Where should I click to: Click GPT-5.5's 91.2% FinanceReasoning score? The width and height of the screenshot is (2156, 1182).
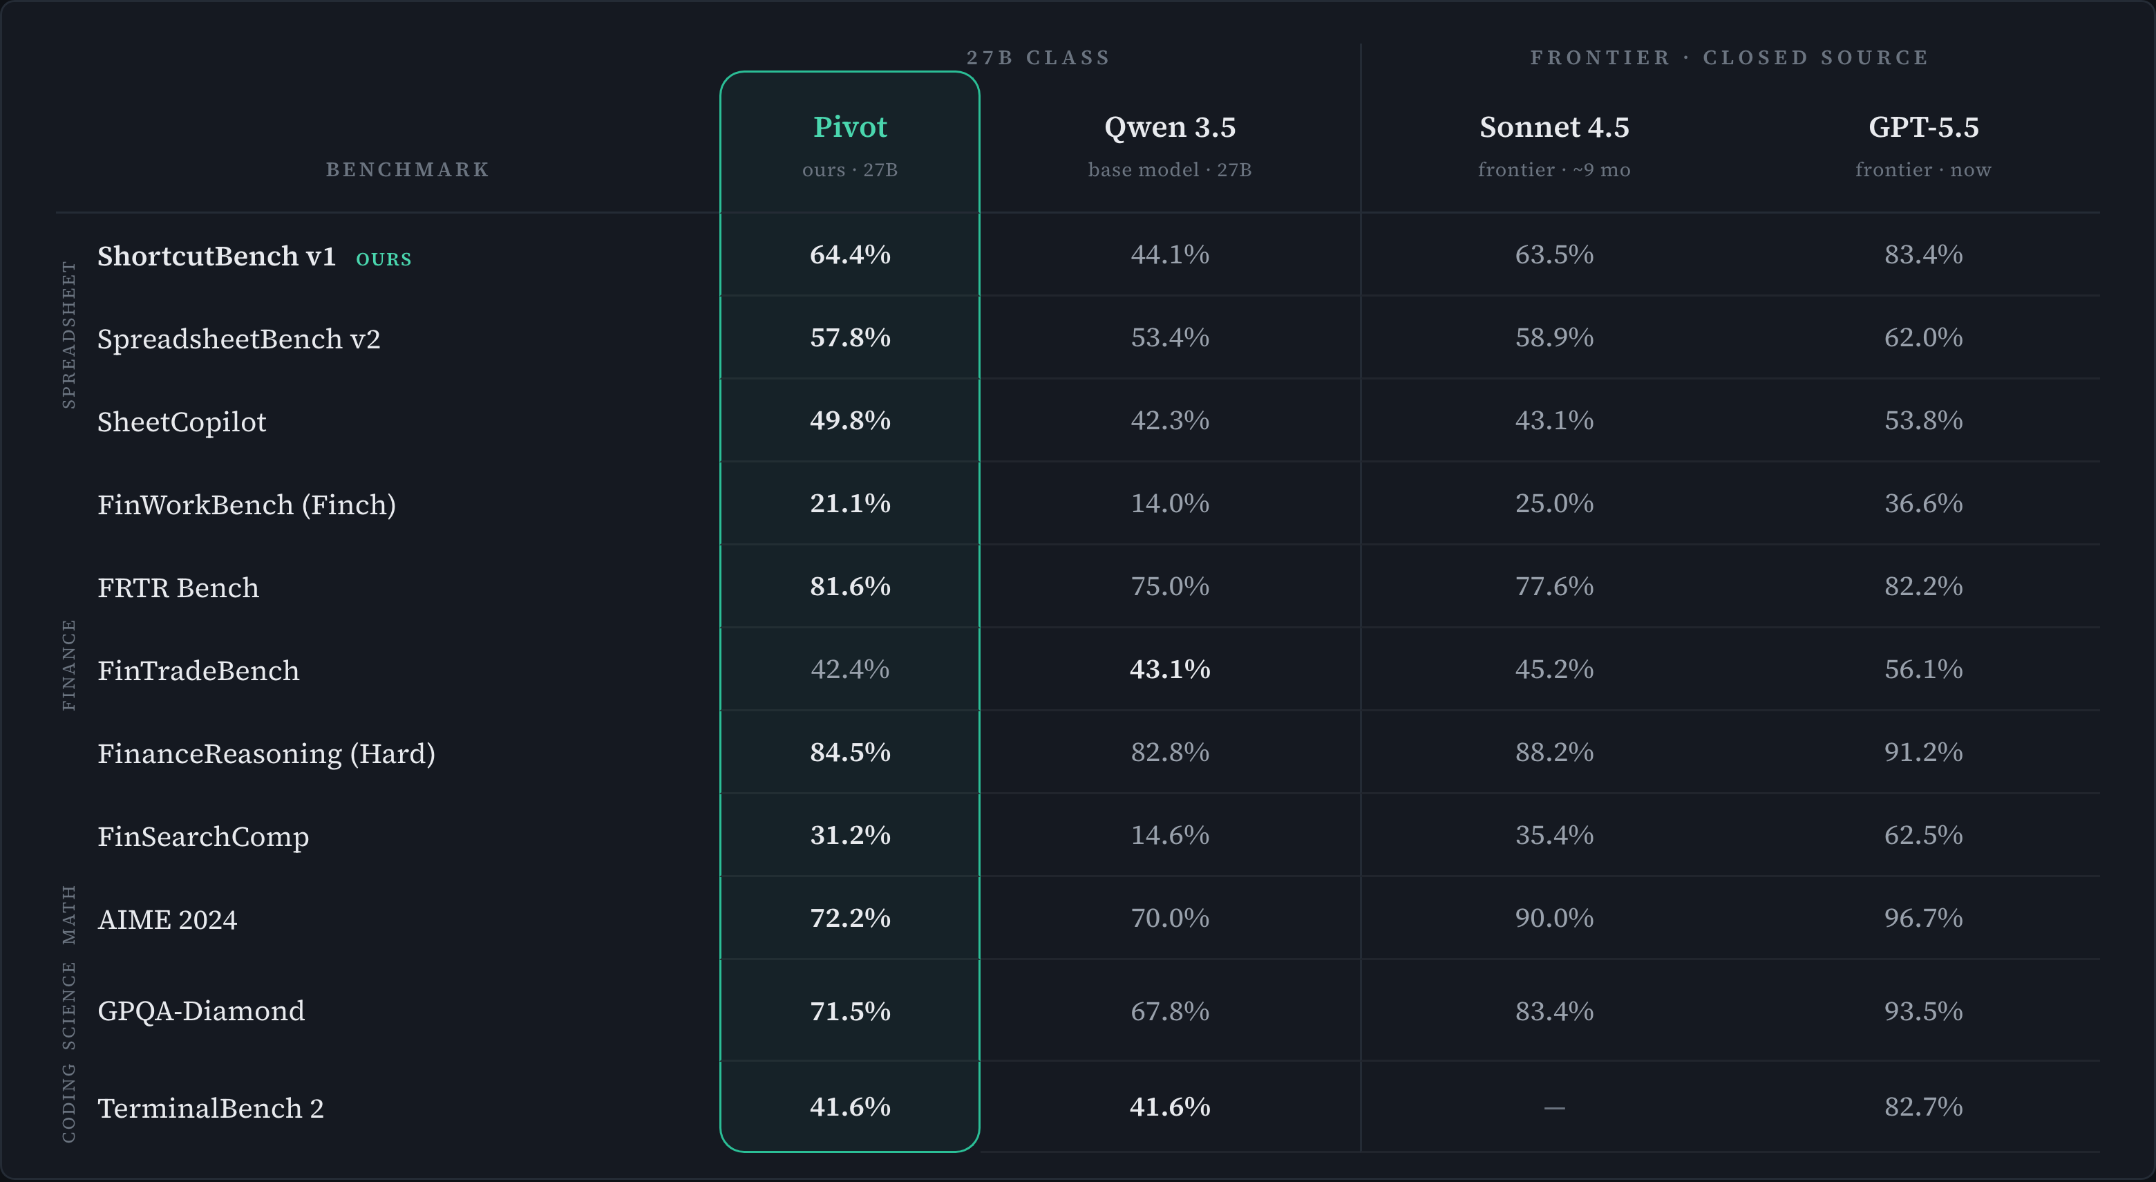(1923, 752)
